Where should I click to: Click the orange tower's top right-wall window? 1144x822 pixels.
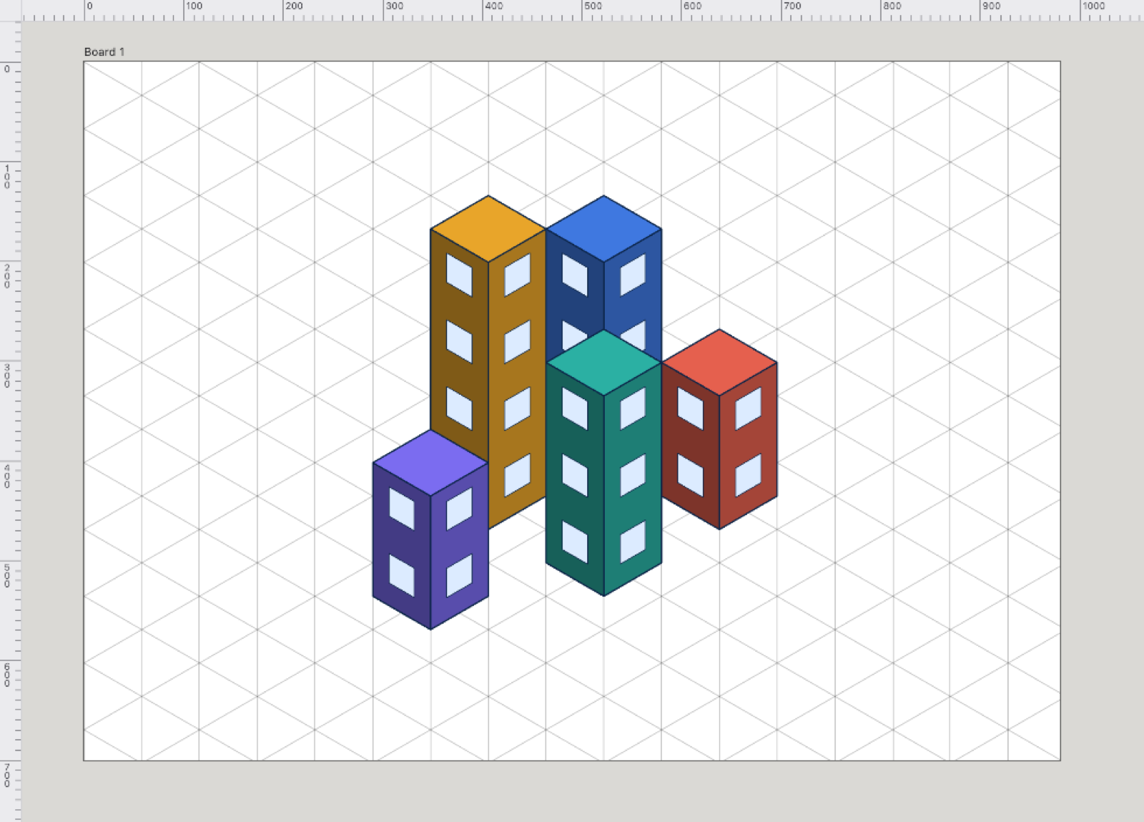pos(518,275)
